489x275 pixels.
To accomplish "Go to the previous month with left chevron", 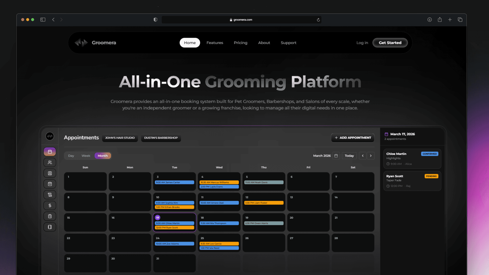I will click(363, 156).
